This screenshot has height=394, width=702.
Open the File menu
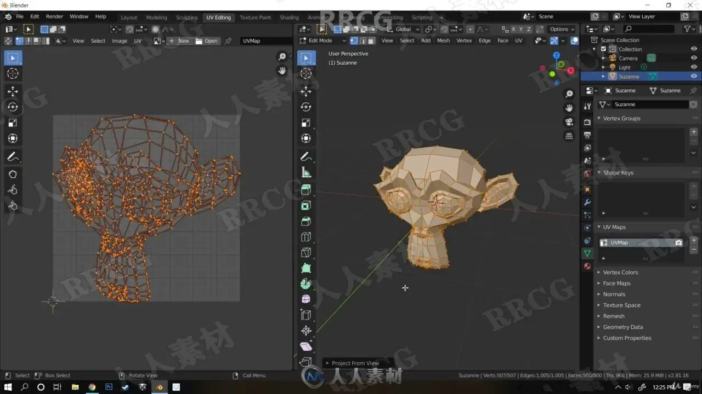click(20, 16)
